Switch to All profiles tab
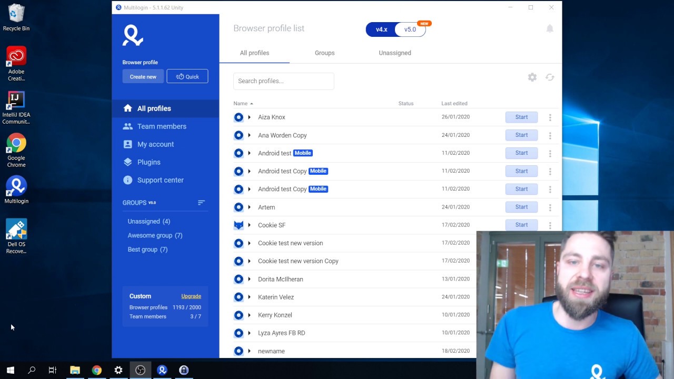Screen dimensions: 674x379 (254, 53)
